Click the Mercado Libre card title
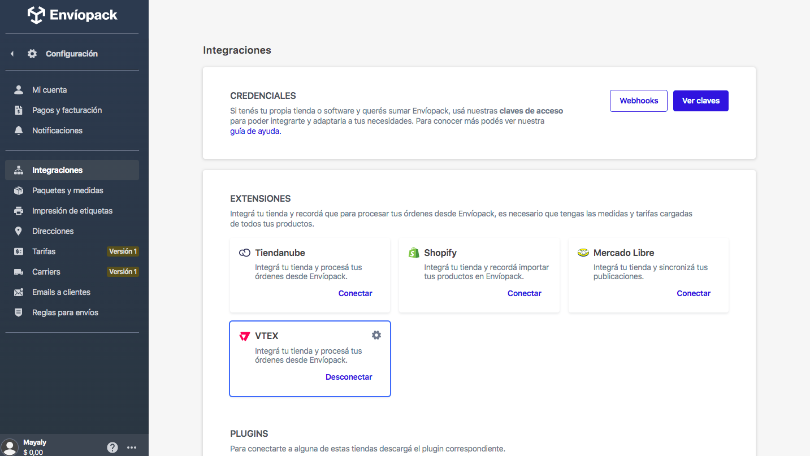The height and width of the screenshot is (456, 810). [623, 253]
